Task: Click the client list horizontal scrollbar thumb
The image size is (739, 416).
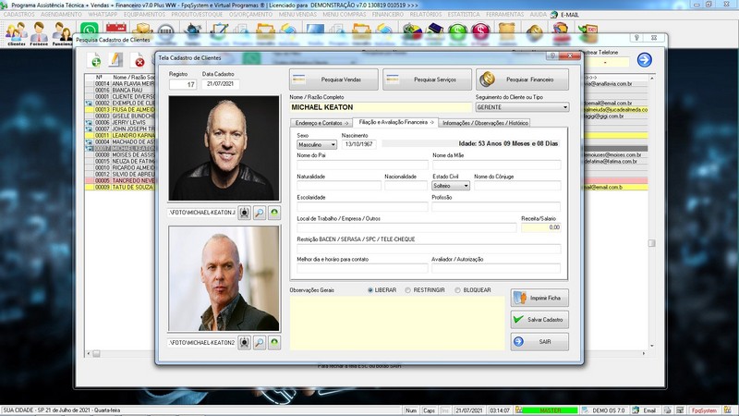Action: coord(96,353)
